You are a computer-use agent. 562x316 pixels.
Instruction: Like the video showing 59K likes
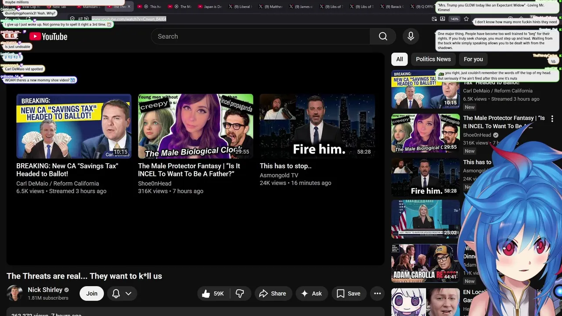pos(213,294)
